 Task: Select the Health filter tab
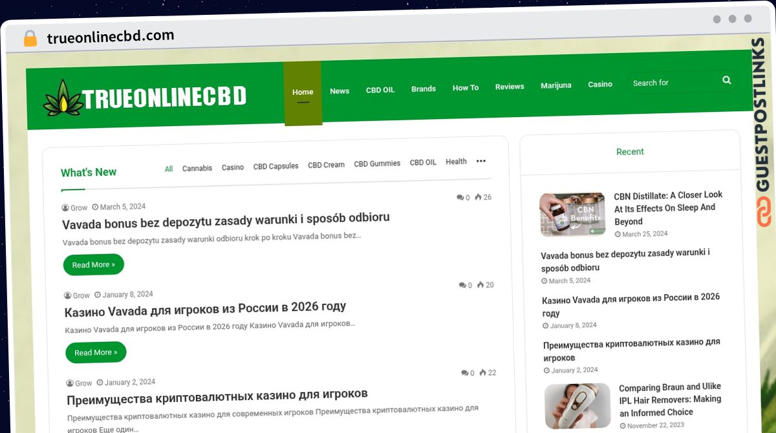457,162
